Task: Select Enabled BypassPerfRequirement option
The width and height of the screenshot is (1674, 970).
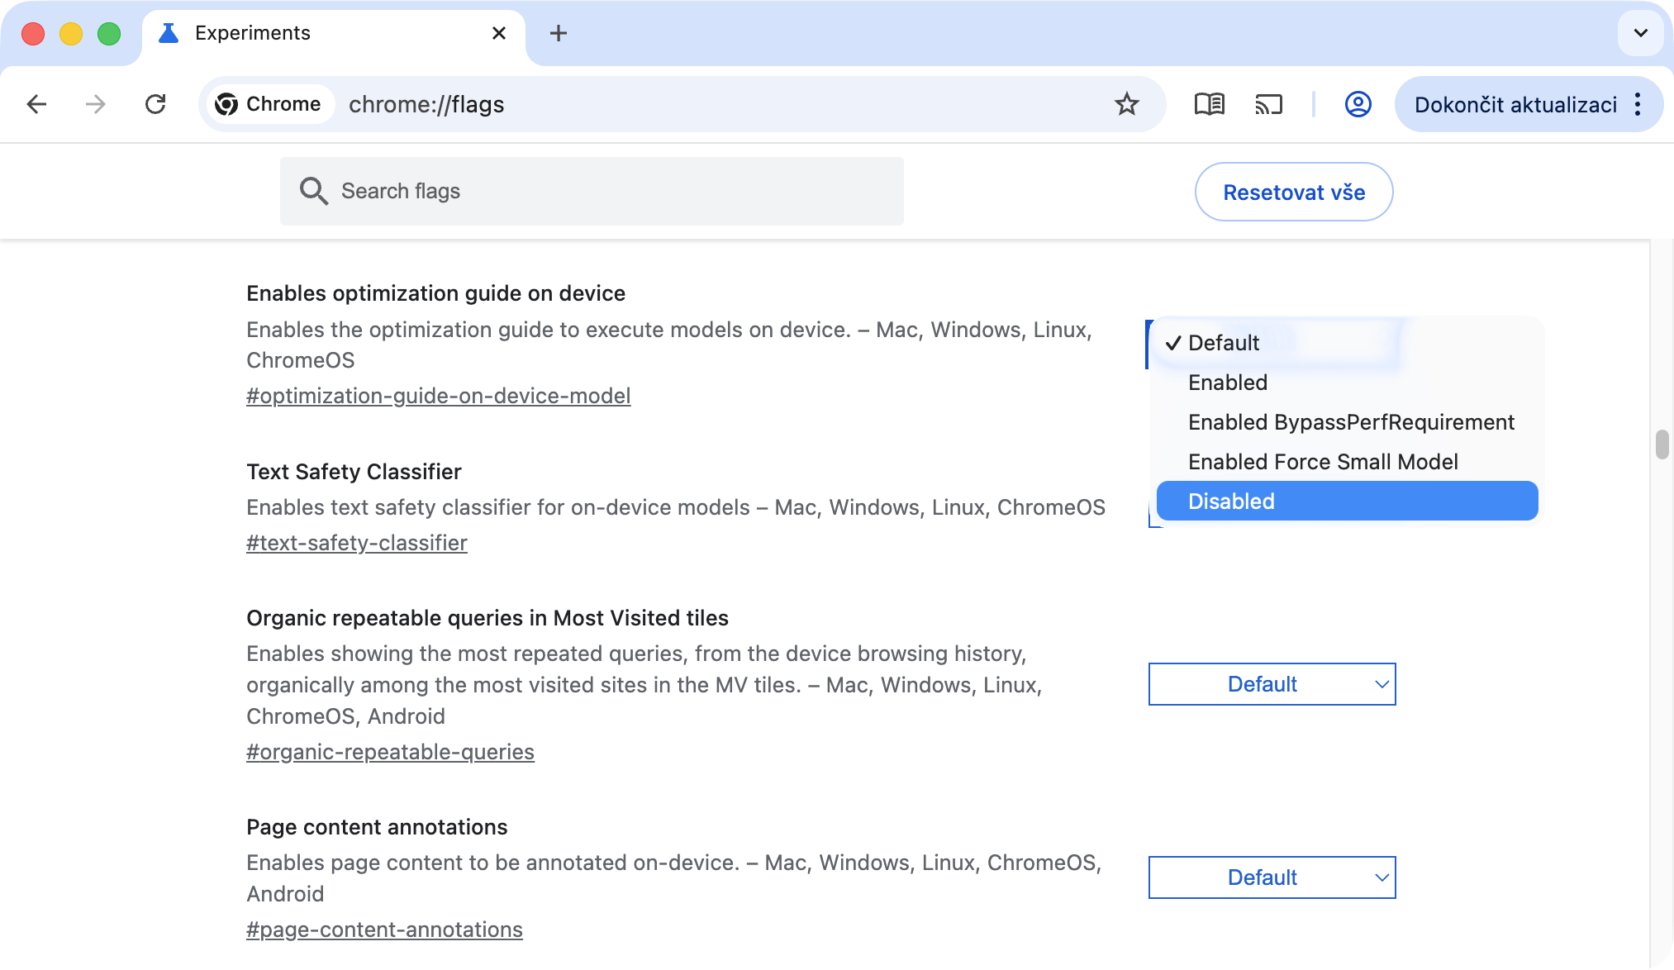Action: (1348, 422)
